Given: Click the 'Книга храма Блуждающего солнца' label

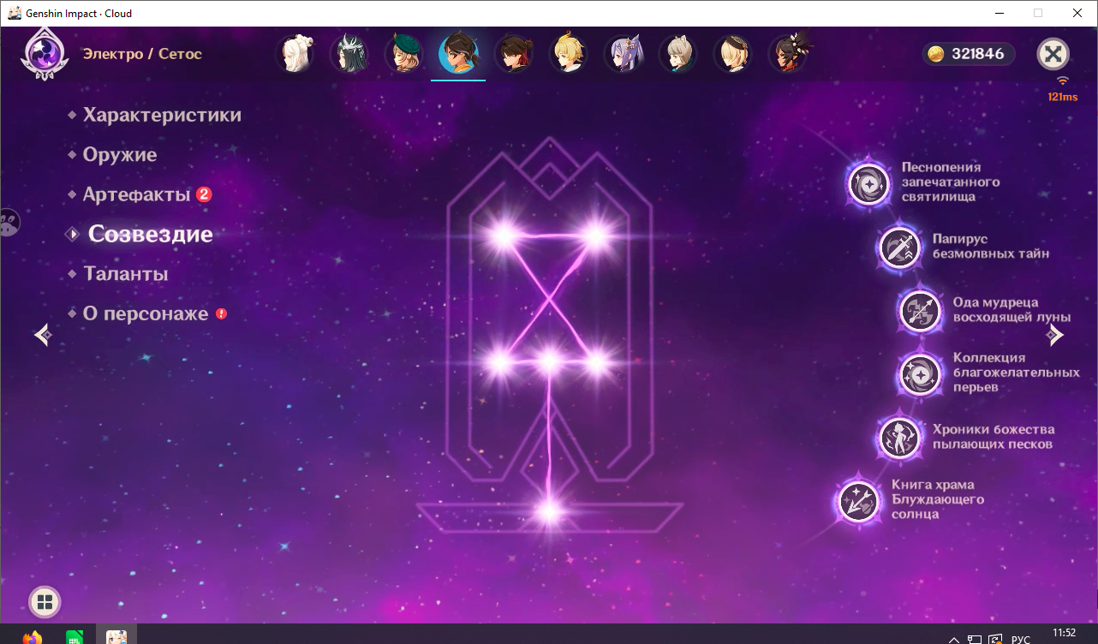Looking at the screenshot, I should coord(937,499).
